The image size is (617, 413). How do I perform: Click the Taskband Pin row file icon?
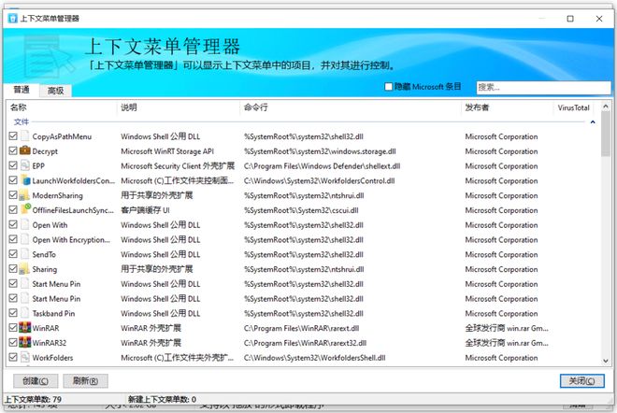pyautogui.click(x=25, y=313)
